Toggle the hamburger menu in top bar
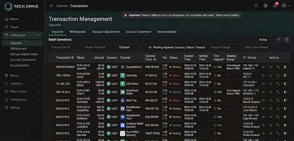Screen dimensions: 294x141 coord(51,6)
